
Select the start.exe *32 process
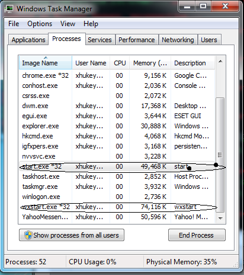click(x=117, y=166)
